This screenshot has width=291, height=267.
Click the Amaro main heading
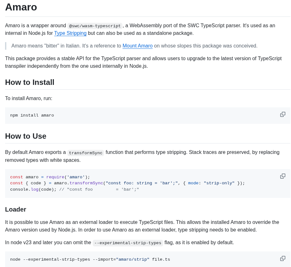pyautogui.click(x=21, y=7)
